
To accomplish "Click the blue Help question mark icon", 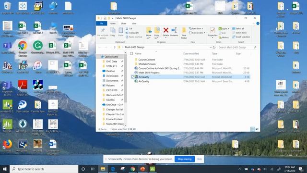I will tap(258, 24).
